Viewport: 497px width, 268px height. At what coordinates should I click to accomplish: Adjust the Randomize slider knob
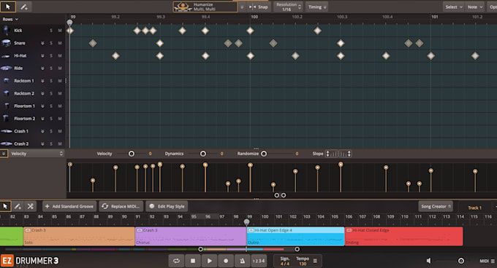[264, 154]
